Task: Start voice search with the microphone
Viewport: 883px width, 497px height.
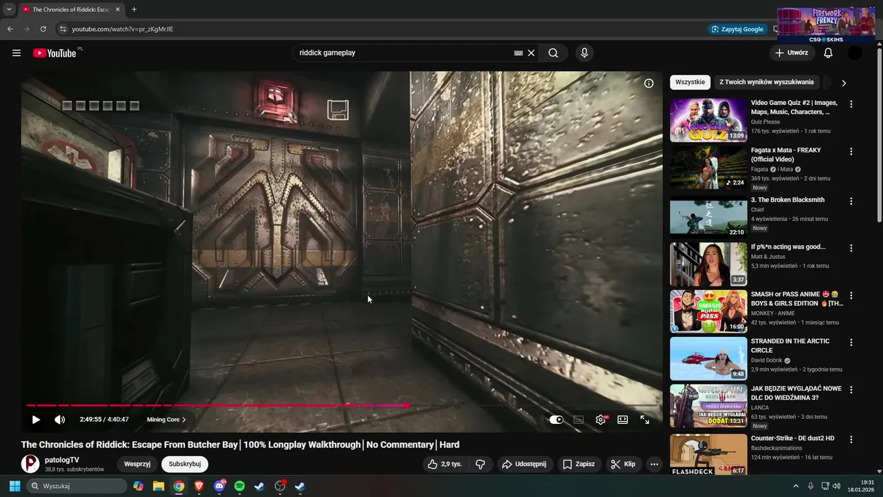Action: click(584, 53)
